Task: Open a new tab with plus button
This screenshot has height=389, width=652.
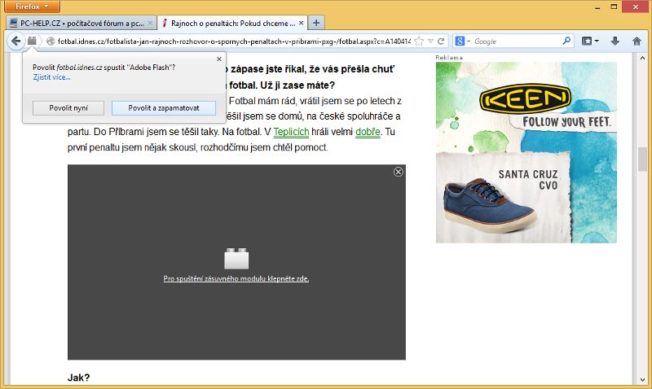Action: pyautogui.click(x=316, y=22)
